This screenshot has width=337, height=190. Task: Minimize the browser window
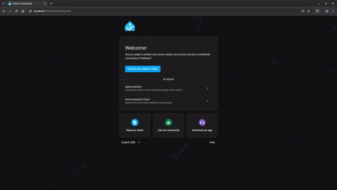tap(319, 3)
